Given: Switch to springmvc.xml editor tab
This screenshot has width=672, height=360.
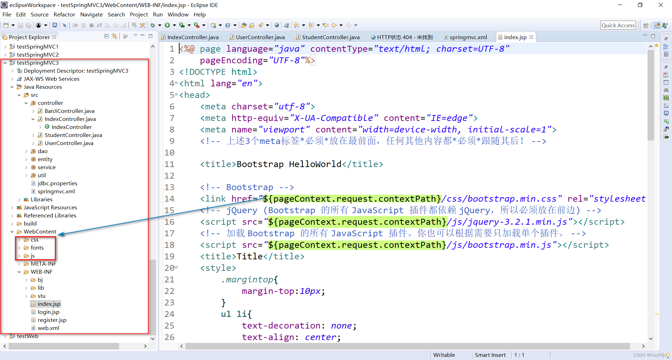Looking at the screenshot, I should point(465,37).
